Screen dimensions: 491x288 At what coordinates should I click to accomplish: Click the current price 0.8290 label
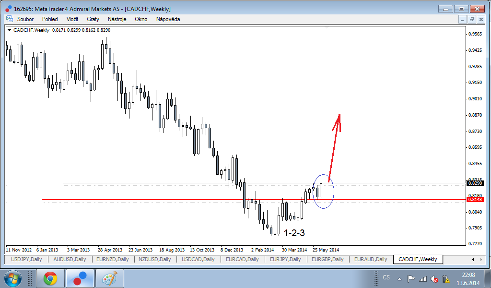click(x=475, y=183)
